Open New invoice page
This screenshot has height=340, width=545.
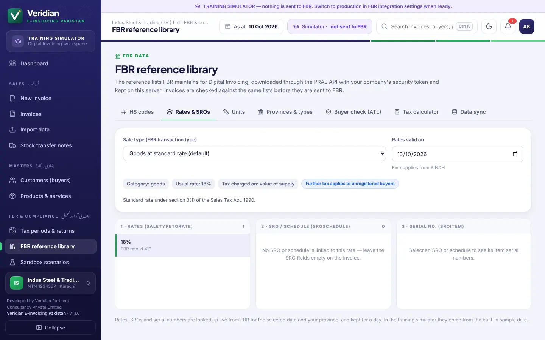point(51,98)
